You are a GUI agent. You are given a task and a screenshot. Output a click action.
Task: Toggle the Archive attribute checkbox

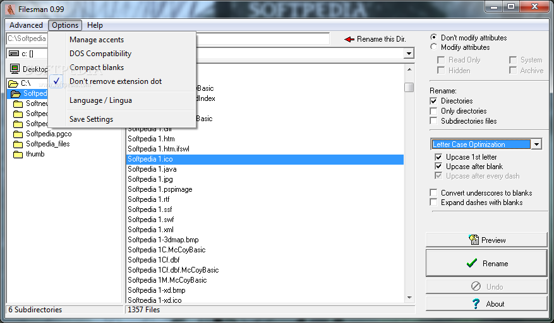click(x=513, y=71)
